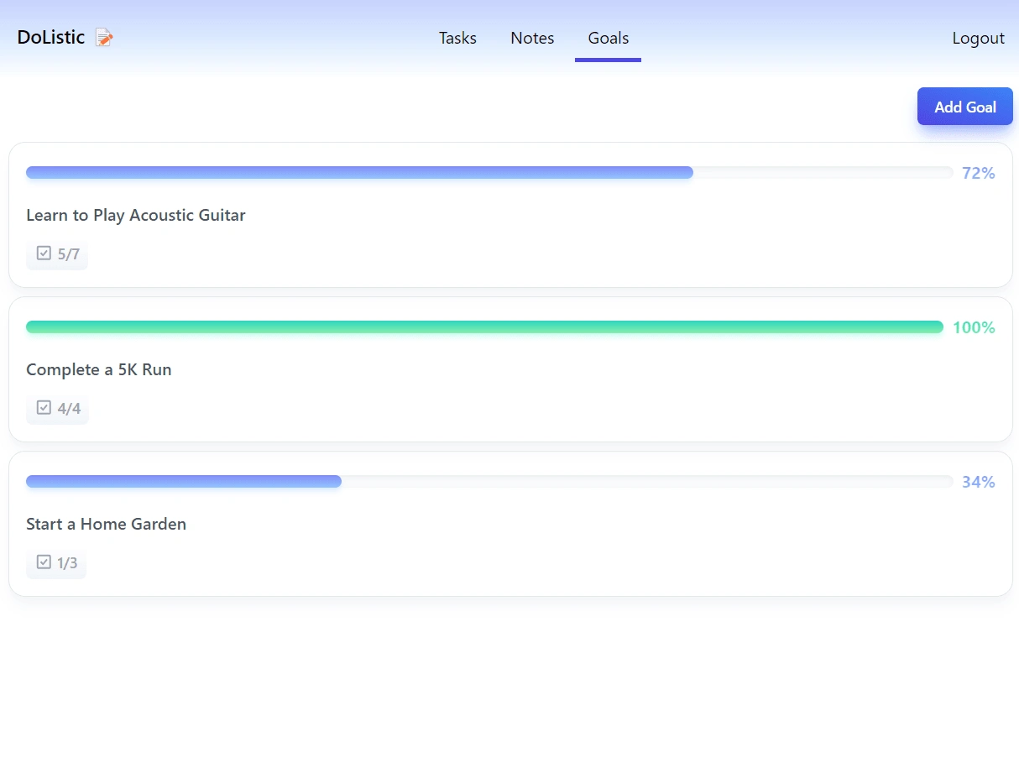This screenshot has width=1019, height=763.
Task: Switch to the Notes tab
Action: (x=532, y=38)
